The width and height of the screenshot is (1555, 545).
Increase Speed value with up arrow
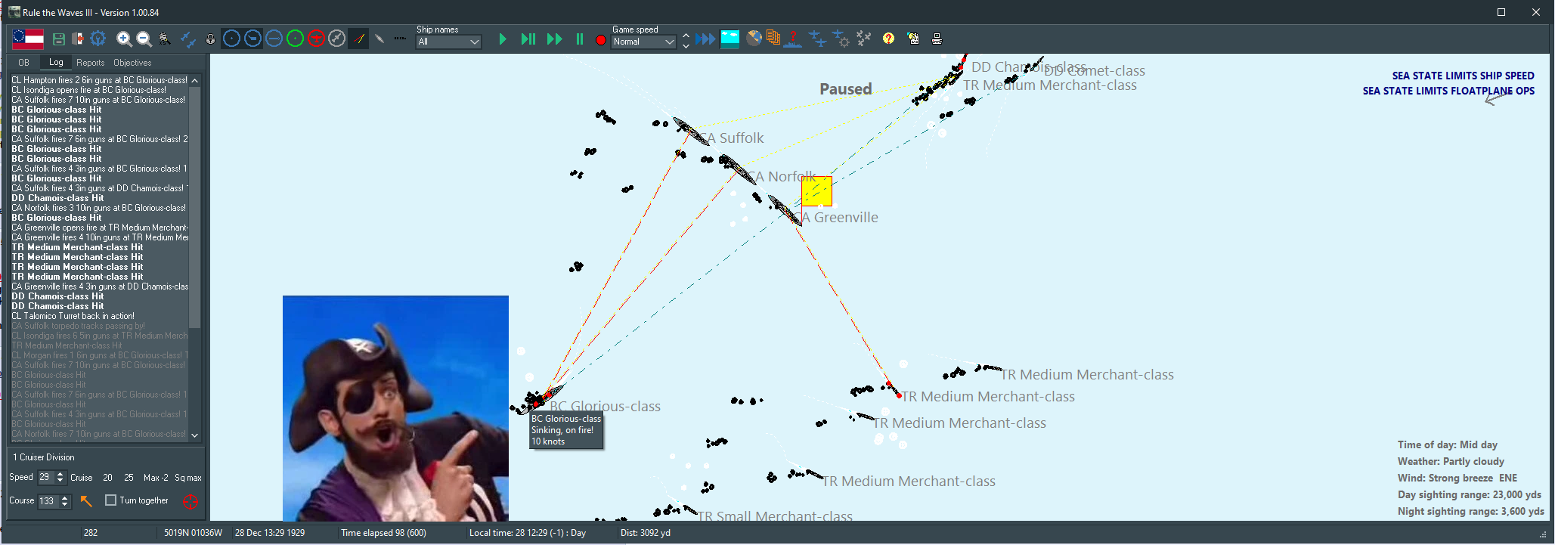(60, 474)
